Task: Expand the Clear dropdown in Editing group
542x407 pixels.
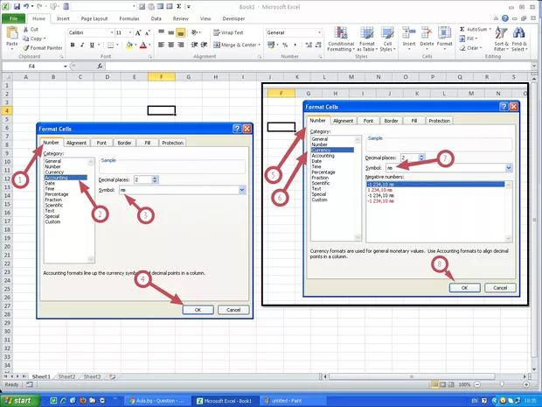Action: click(479, 48)
